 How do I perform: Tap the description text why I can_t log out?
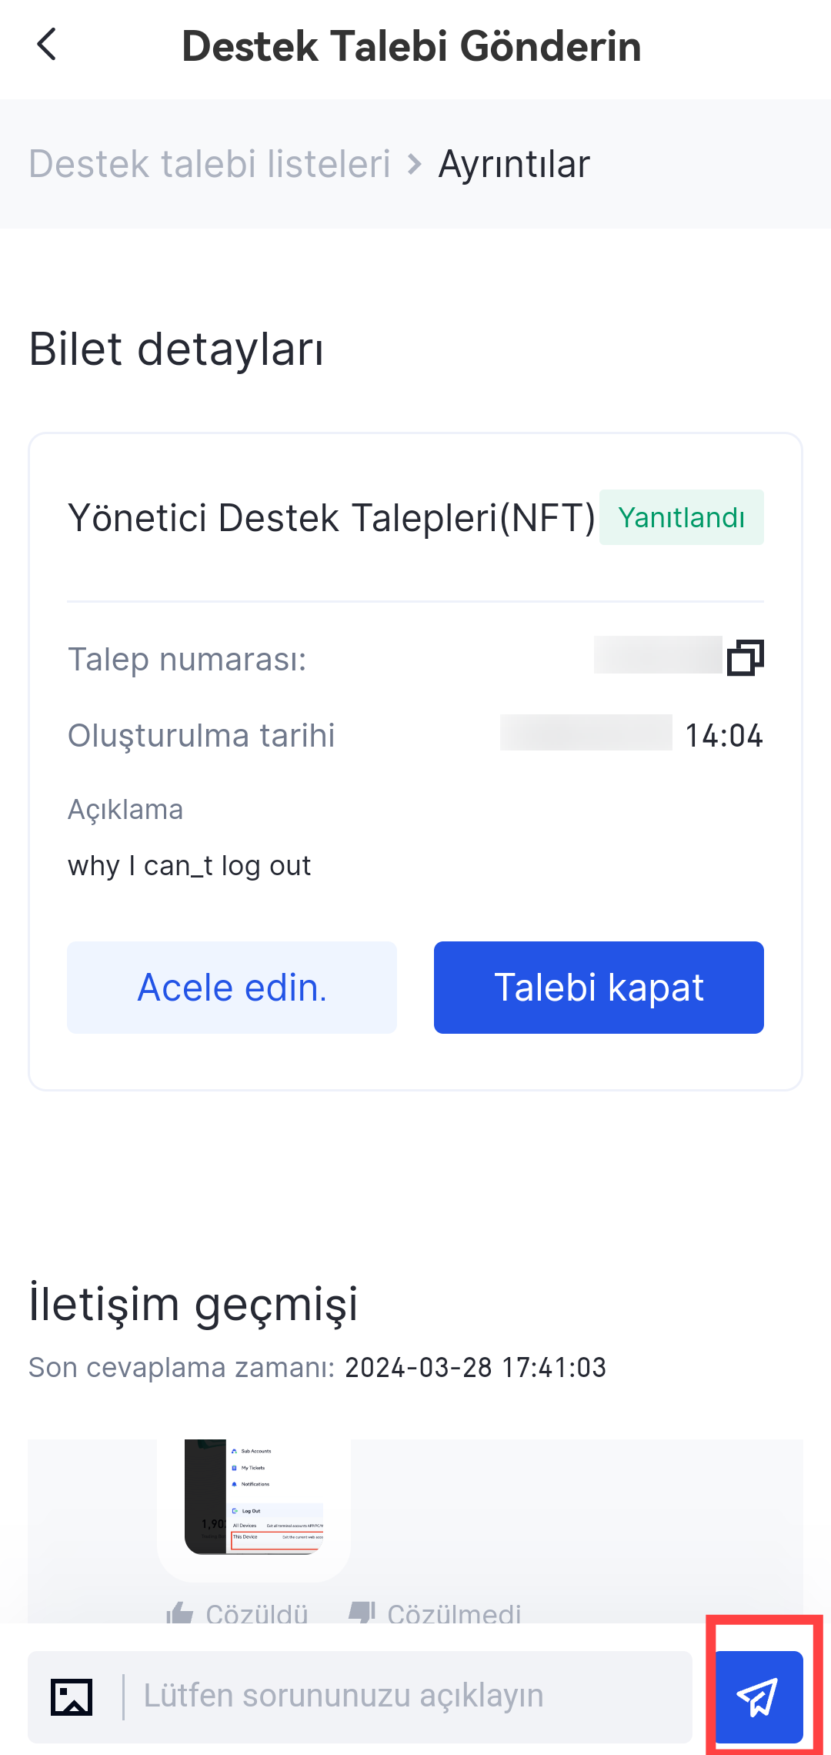point(189,866)
